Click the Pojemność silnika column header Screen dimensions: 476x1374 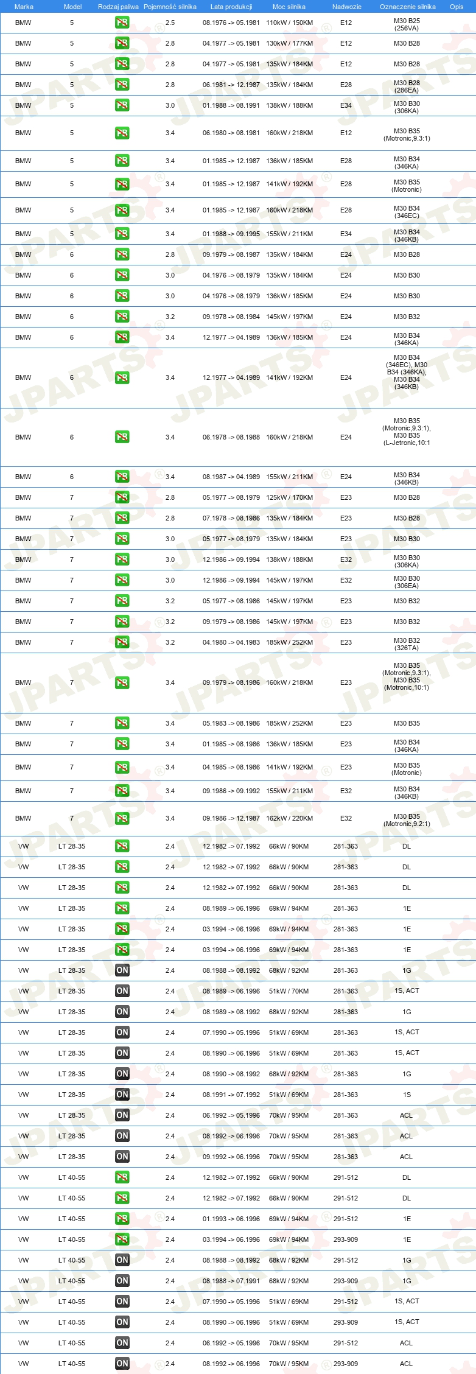(170, 7)
